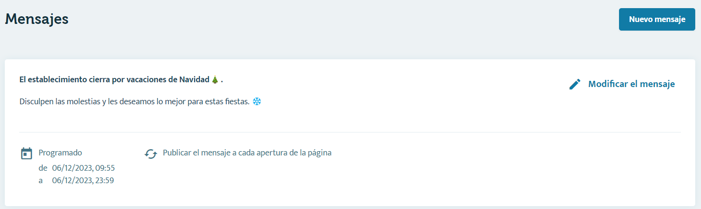Screen dimensions: 701x209
Task: Select the Mensajes page heading
Action: [x=37, y=19]
